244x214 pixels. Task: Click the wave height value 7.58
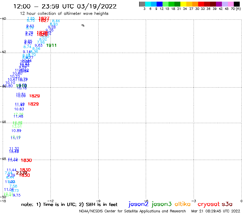pyautogui.click(x=14, y=186)
